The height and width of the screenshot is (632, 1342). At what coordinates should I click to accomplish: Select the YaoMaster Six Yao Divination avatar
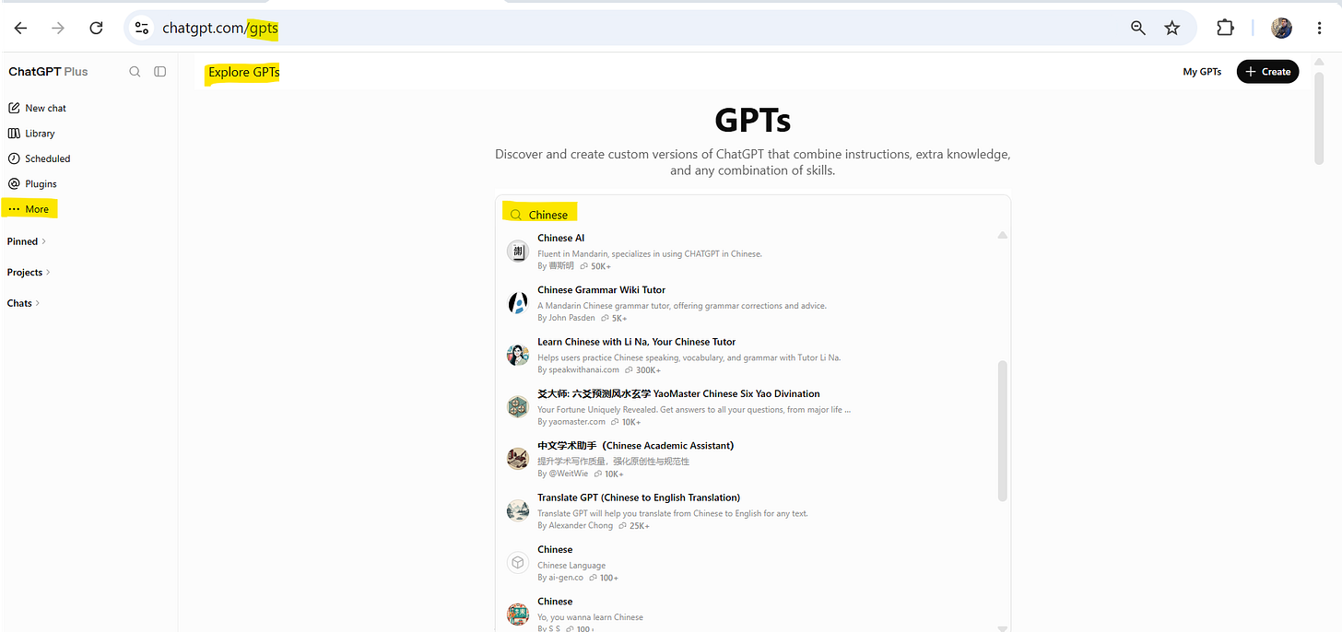[x=518, y=407]
